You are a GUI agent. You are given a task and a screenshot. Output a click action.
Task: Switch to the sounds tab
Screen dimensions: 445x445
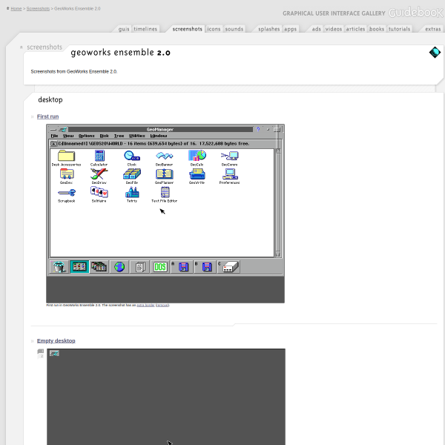234,29
